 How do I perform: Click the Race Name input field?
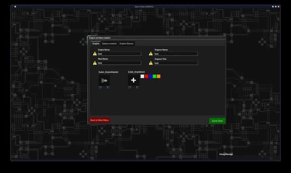pyautogui.click(x=119, y=63)
